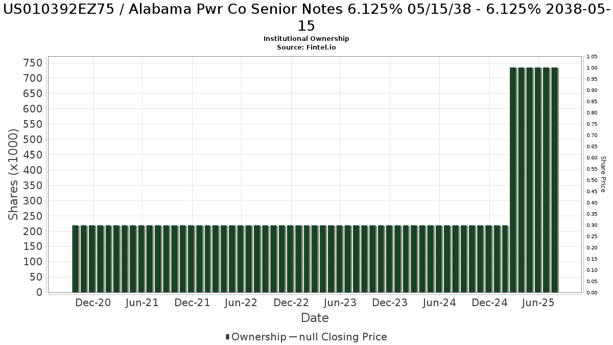Click the Jun-22 date axis label
The image size is (613, 345).
click(x=241, y=303)
